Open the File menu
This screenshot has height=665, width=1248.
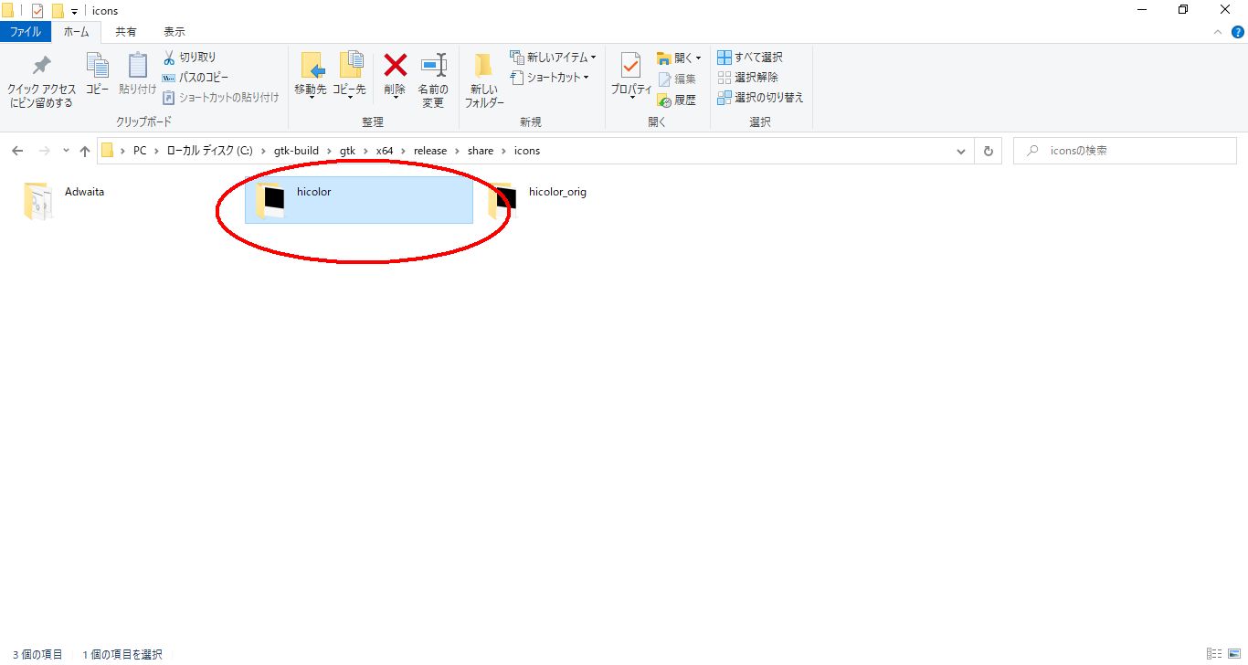(26, 30)
